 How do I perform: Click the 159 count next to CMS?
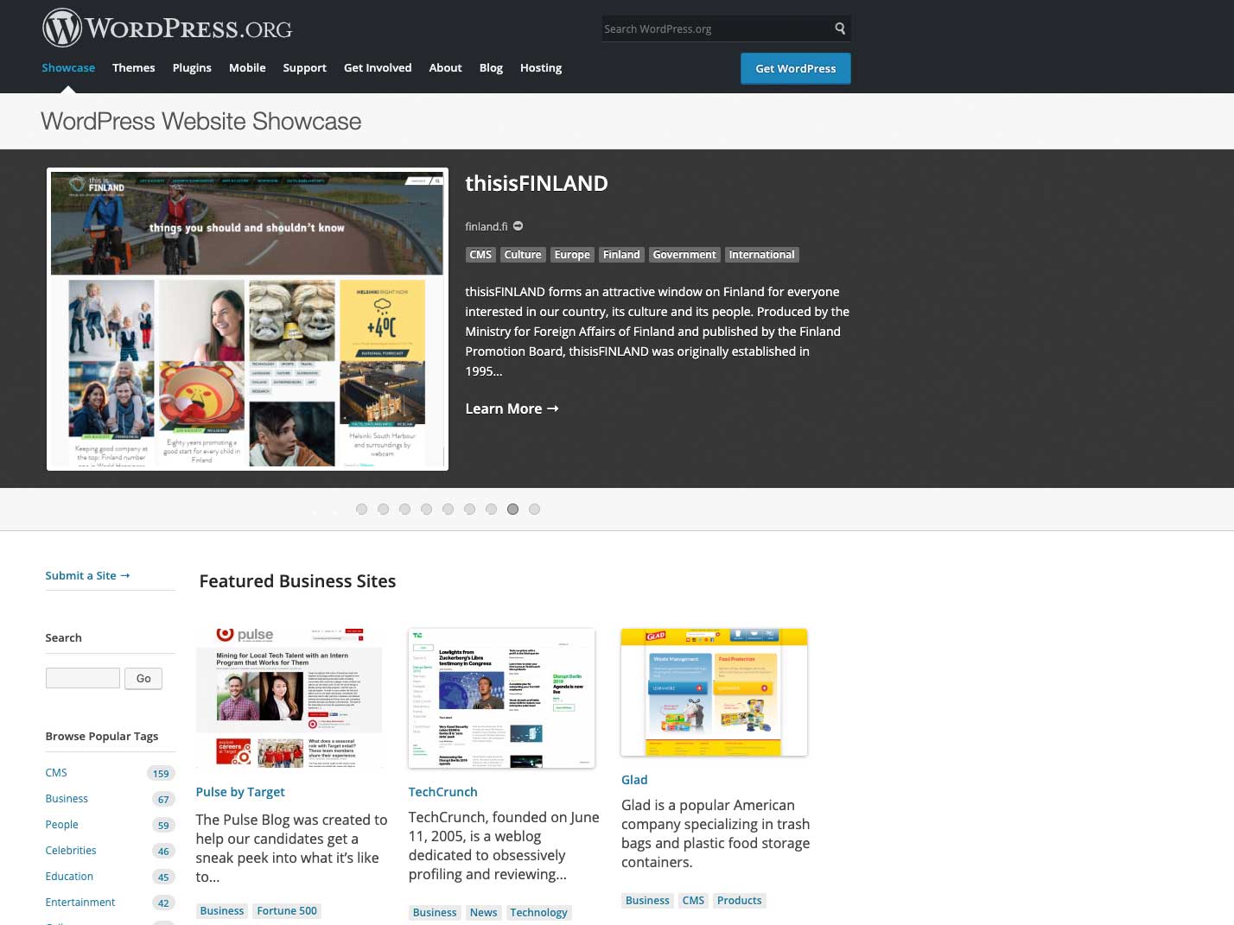point(161,774)
